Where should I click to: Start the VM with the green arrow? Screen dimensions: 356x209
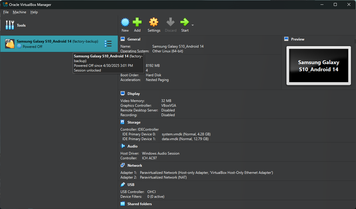click(185, 22)
